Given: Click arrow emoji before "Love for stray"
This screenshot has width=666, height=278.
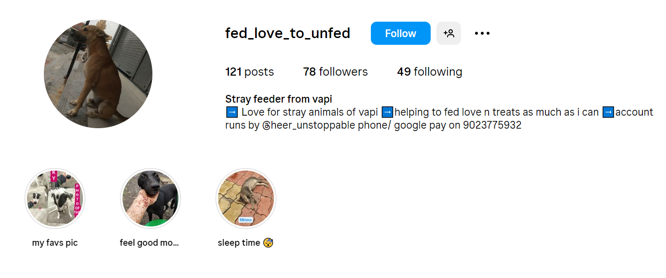Looking at the screenshot, I should (x=231, y=112).
